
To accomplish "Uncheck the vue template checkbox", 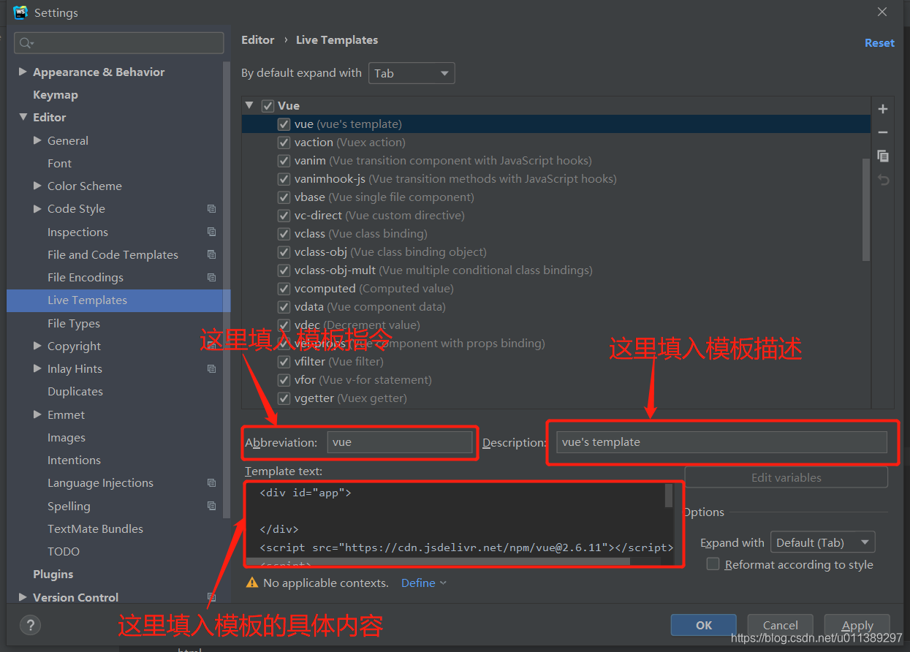I will tap(284, 124).
